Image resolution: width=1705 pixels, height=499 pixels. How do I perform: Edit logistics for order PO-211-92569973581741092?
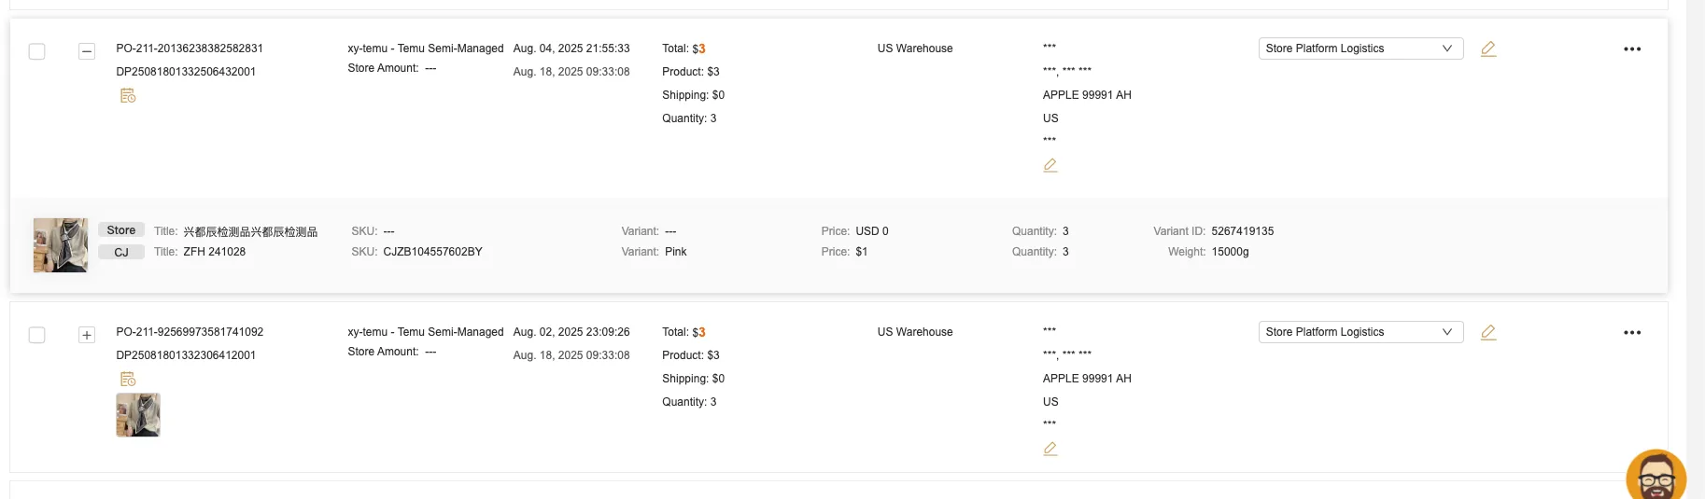point(1488,332)
